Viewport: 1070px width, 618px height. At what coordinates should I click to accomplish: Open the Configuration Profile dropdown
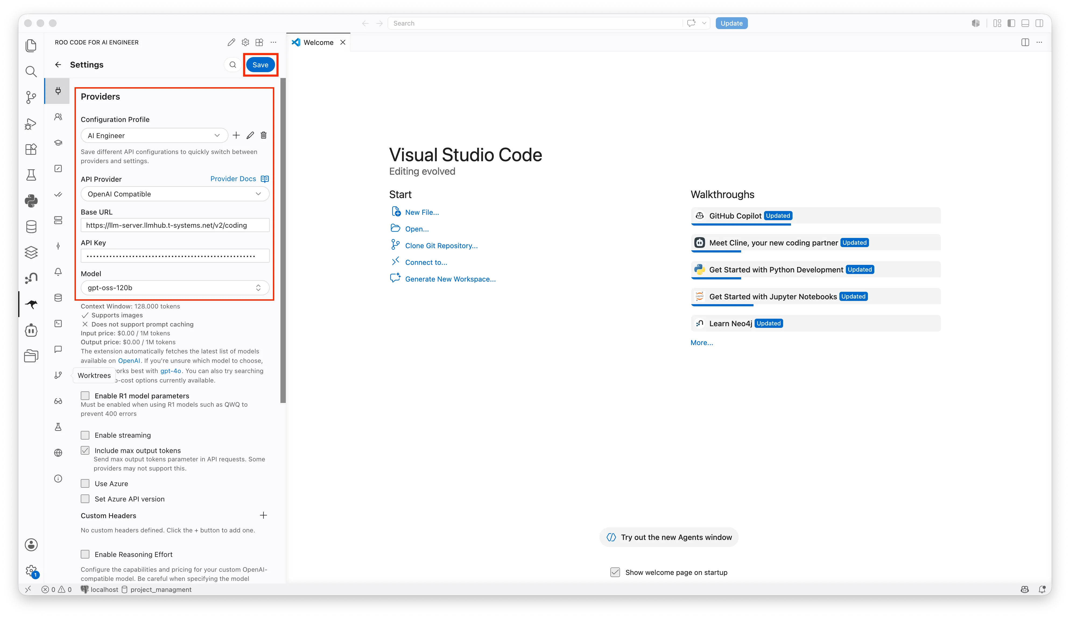(154, 135)
